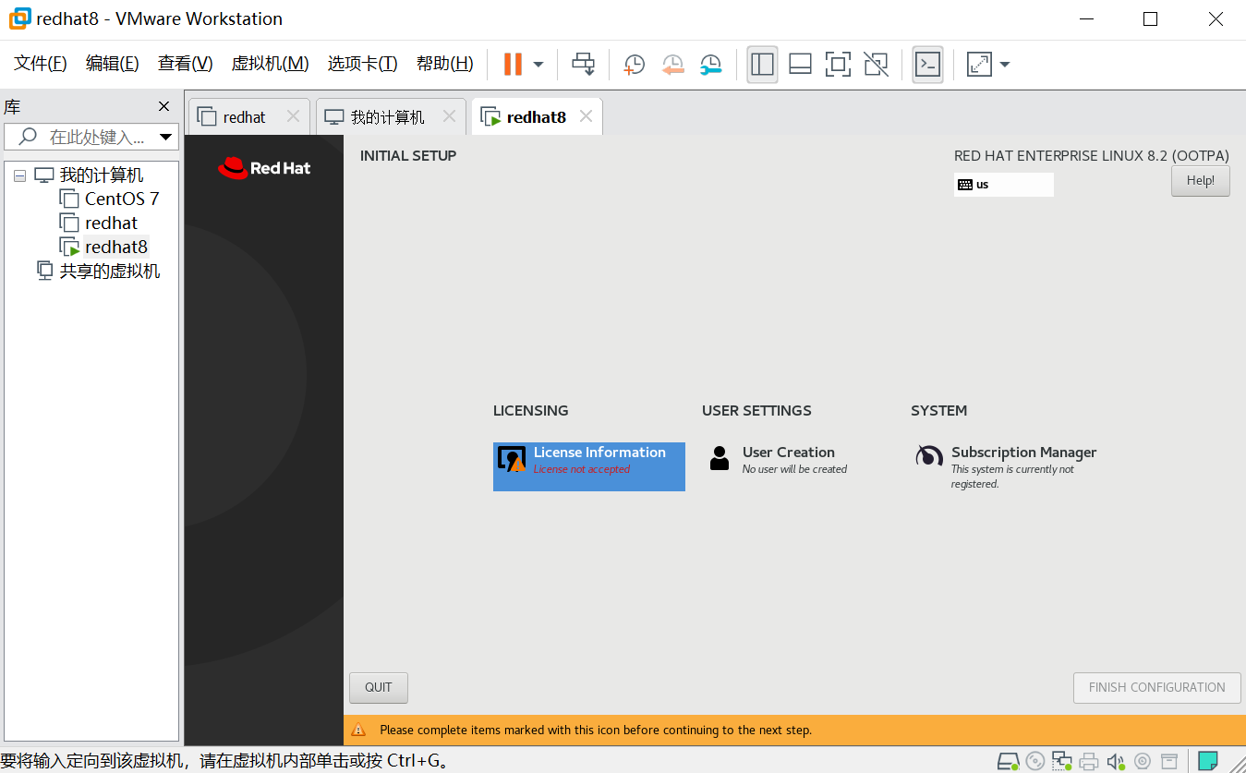Take a snapshot of the virtual machine

click(635, 65)
